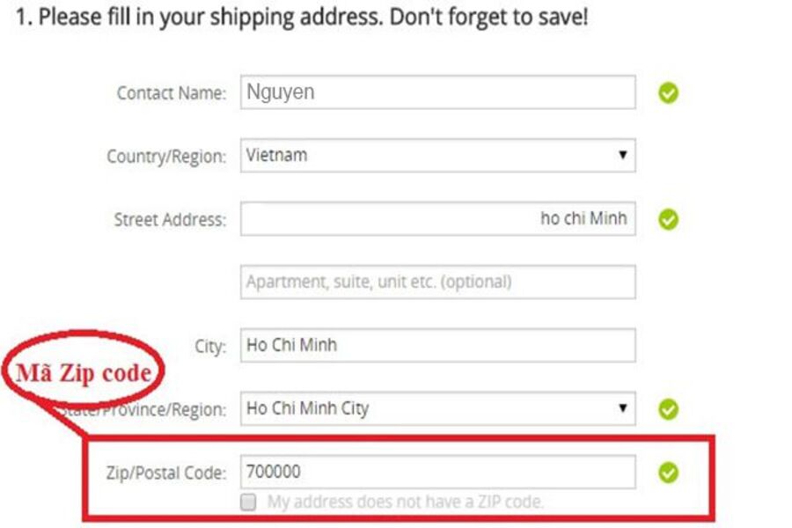Click the City field with Ho Chi Minh
This screenshot has height=528, width=792.
coord(437,346)
